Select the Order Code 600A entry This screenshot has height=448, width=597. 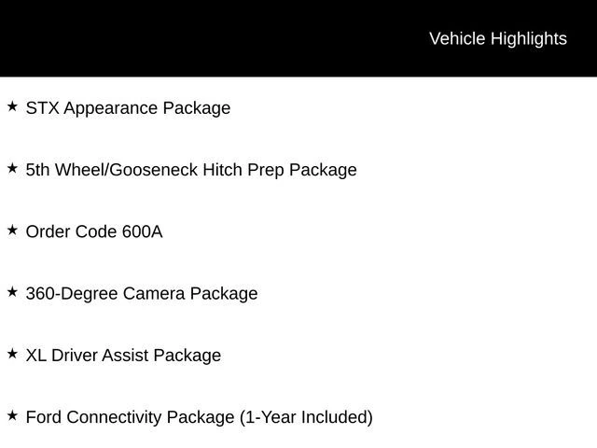(93, 231)
